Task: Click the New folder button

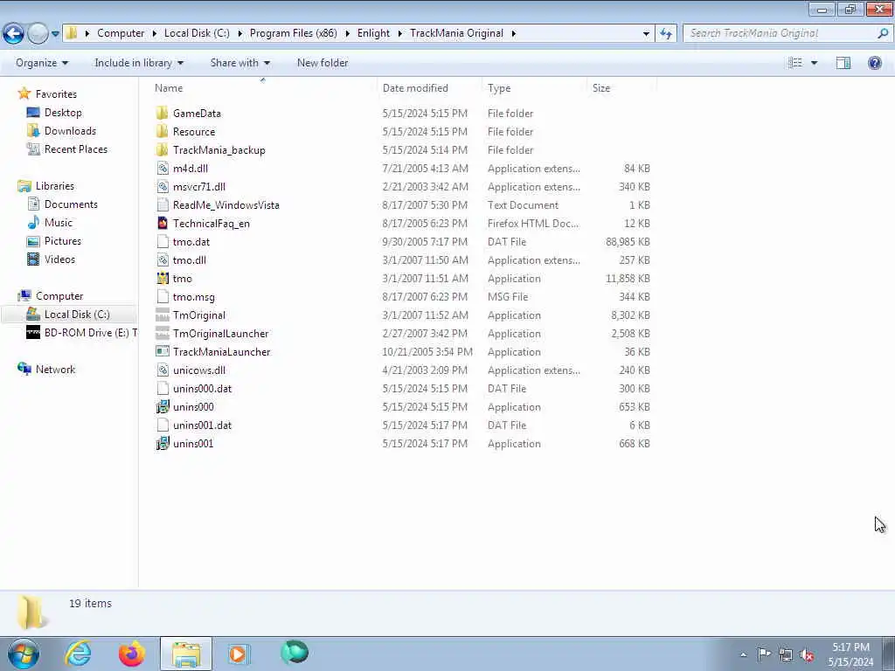Action: coord(323,63)
